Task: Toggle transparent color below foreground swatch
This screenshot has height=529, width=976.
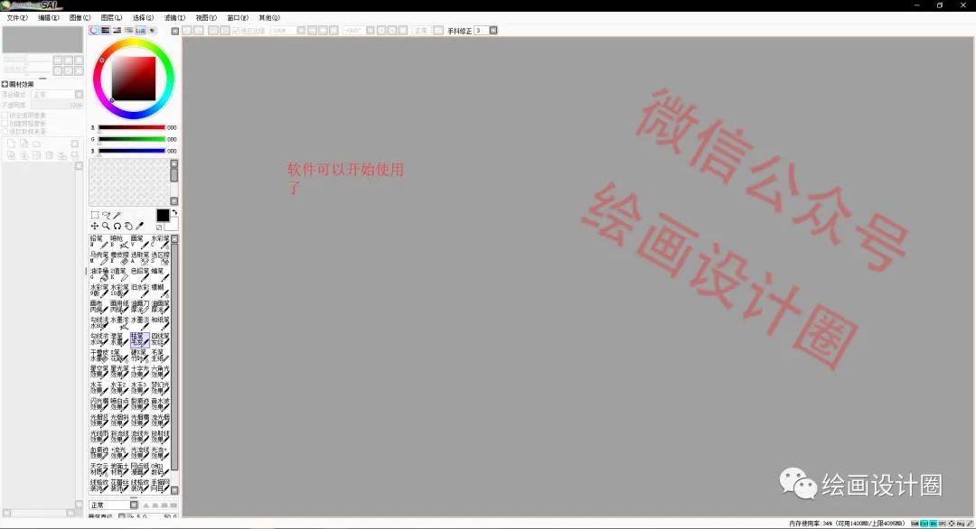Action: click(x=159, y=227)
